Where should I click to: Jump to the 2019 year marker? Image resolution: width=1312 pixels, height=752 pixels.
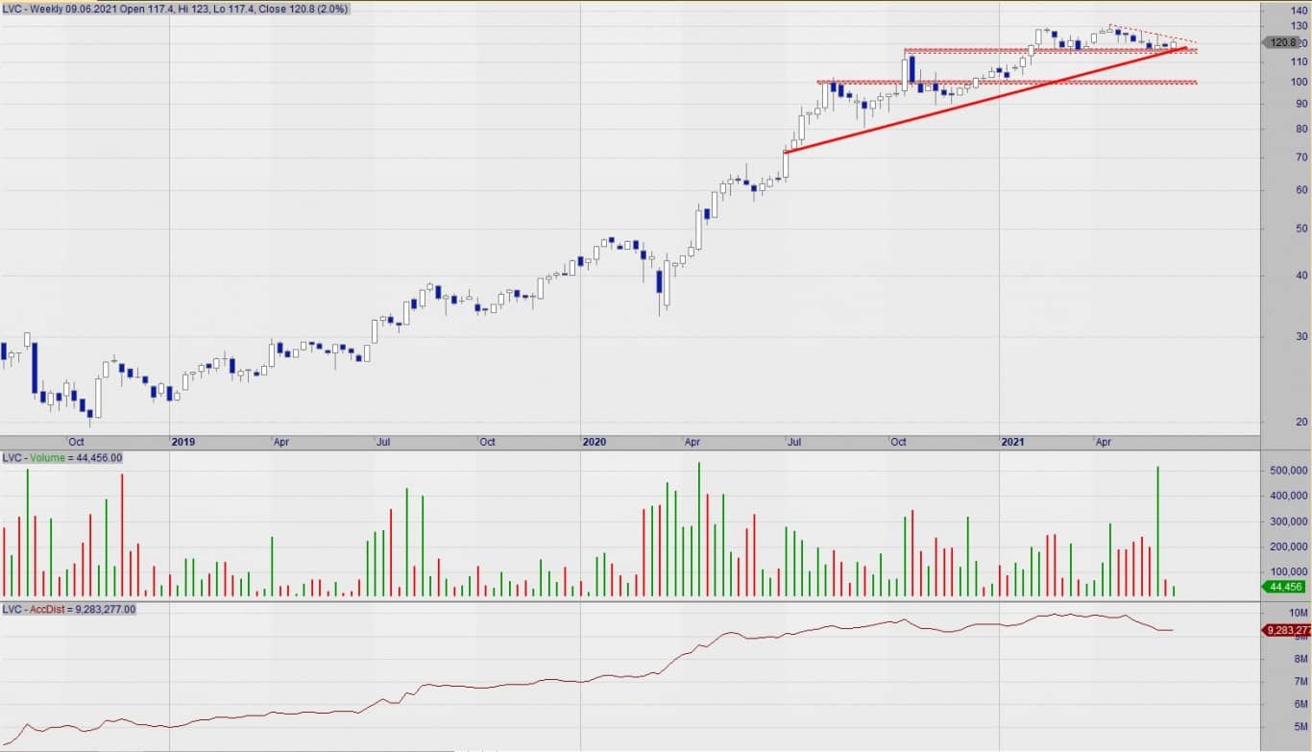182,442
